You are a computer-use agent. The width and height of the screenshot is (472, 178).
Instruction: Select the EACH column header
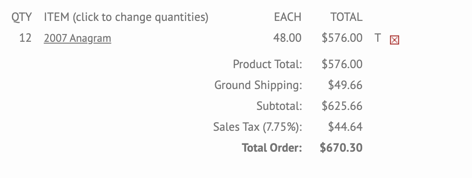tap(287, 17)
